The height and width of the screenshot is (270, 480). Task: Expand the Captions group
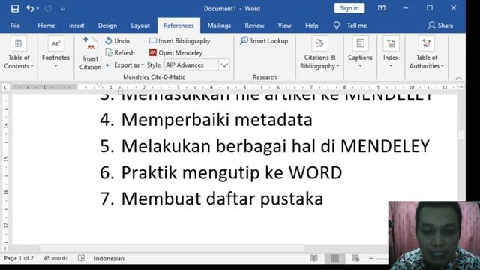tap(360, 52)
